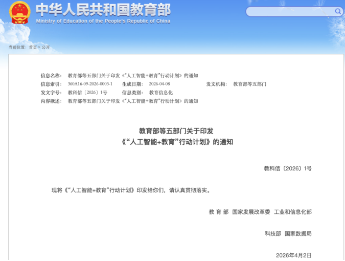The width and height of the screenshot is (345, 261).
Task: Click heading line 《“人工智能+教育”行动计划》的通知
Action: point(177,142)
